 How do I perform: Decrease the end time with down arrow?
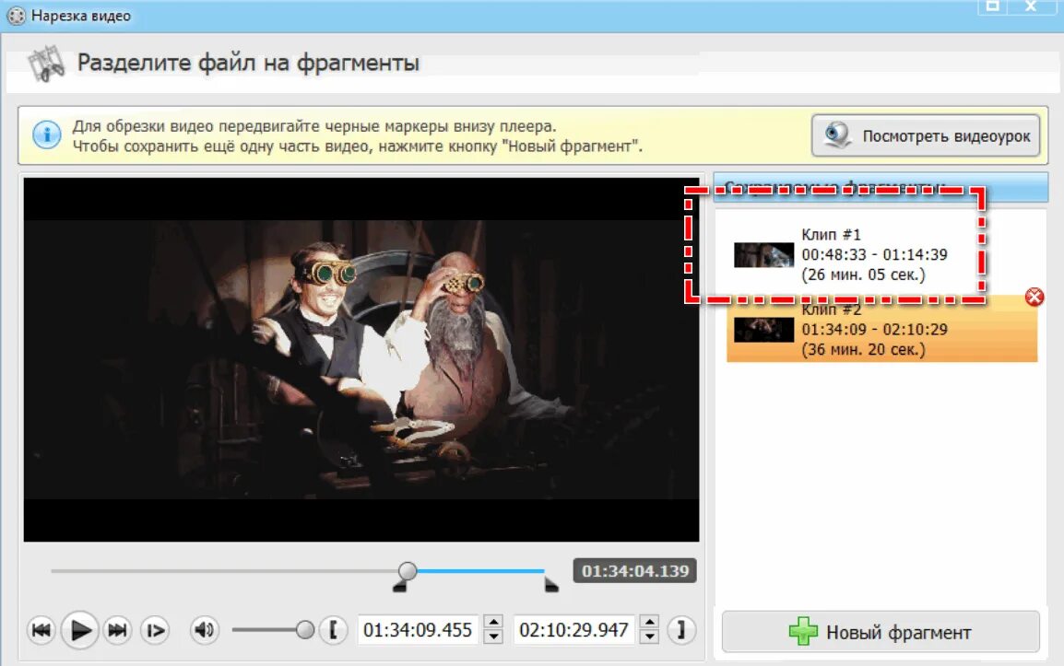pyautogui.click(x=650, y=637)
